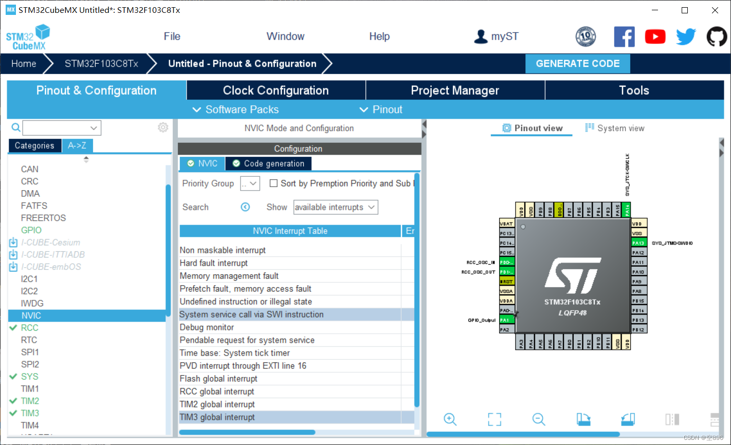Zoom out of the chip pinout view
Image resolution: width=731 pixels, height=445 pixels.
coord(539,419)
